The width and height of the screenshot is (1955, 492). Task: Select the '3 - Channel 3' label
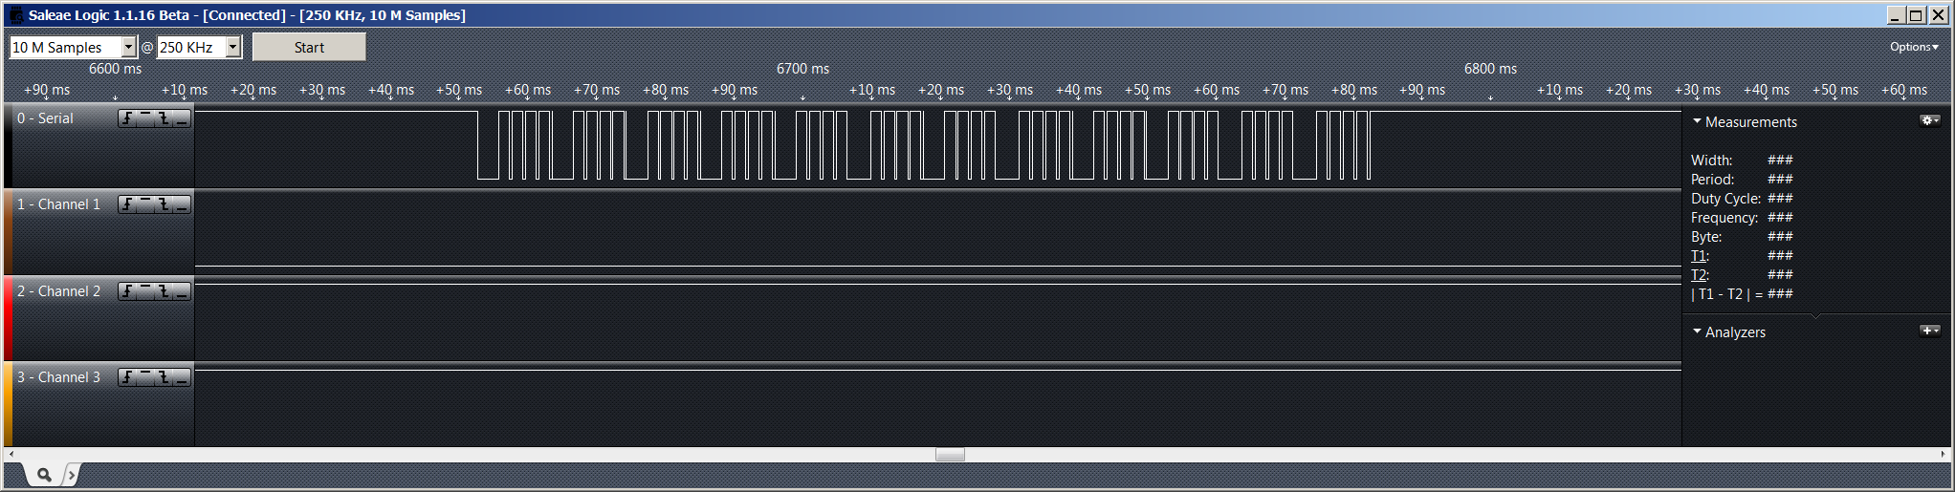pos(58,377)
